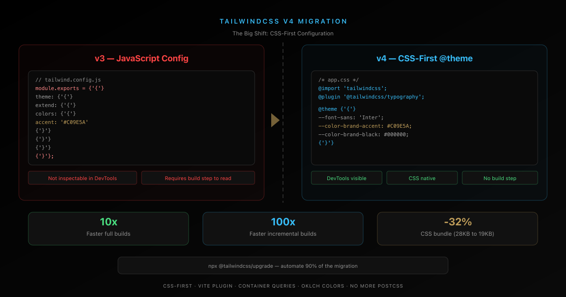566x297 pixels.
Task: Click the "Requires build step to read" pill
Action: point(198,178)
